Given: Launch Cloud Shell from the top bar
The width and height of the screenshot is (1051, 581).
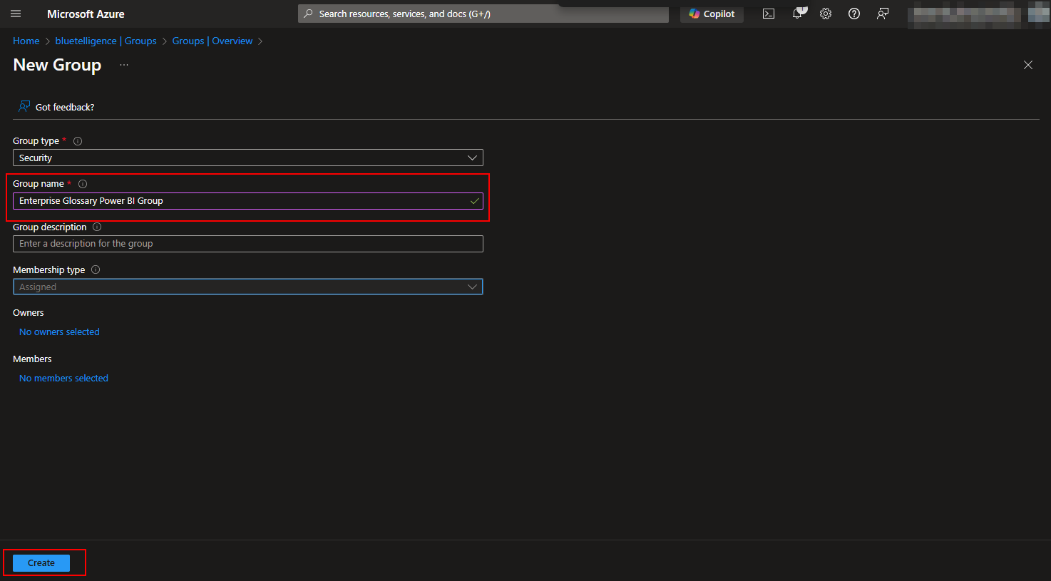Looking at the screenshot, I should click(769, 14).
